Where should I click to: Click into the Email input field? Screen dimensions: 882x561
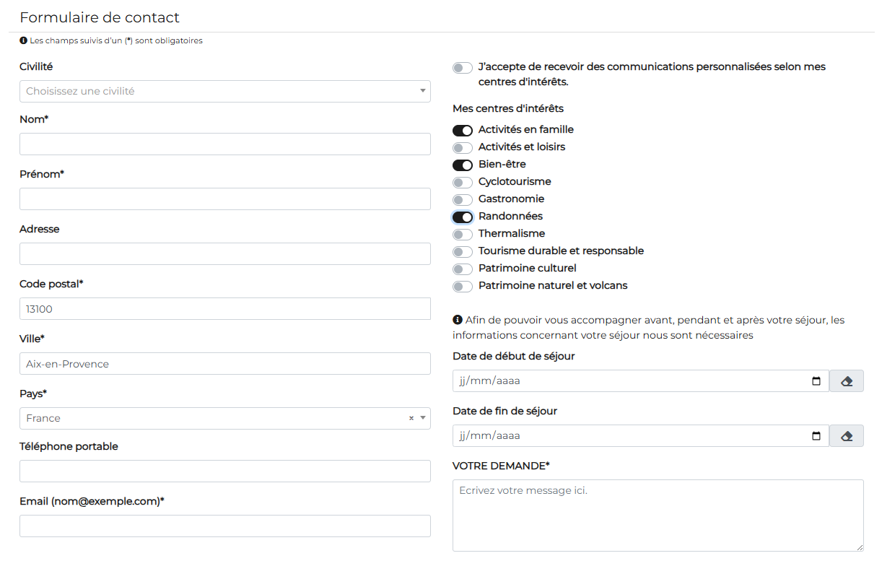pos(224,526)
